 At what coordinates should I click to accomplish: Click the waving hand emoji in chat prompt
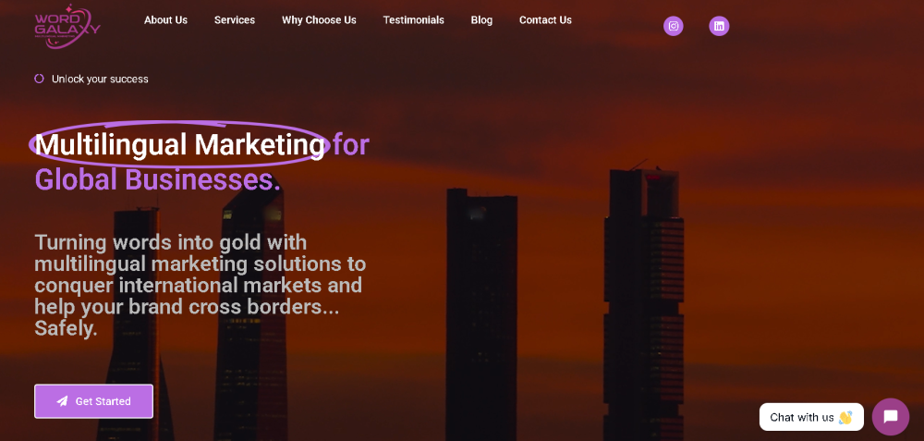[x=845, y=417]
